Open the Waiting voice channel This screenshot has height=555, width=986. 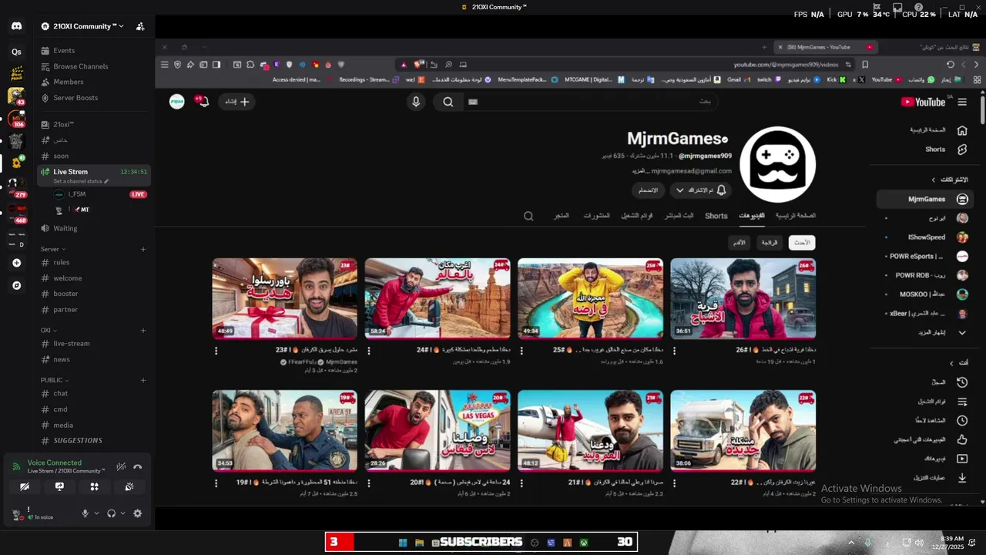[x=94, y=228]
